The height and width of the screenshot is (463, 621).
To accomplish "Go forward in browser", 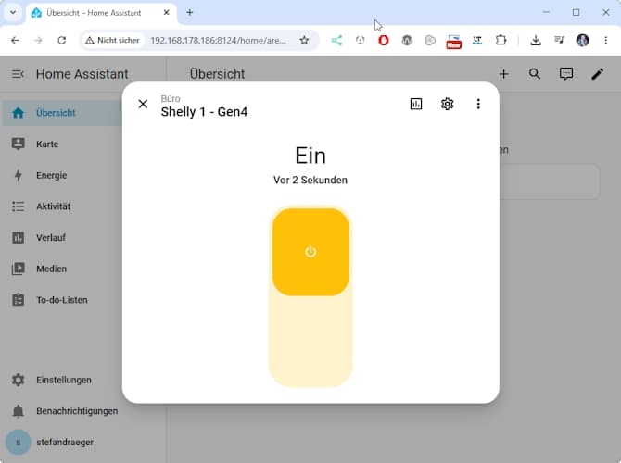I will pyautogui.click(x=38, y=41).
